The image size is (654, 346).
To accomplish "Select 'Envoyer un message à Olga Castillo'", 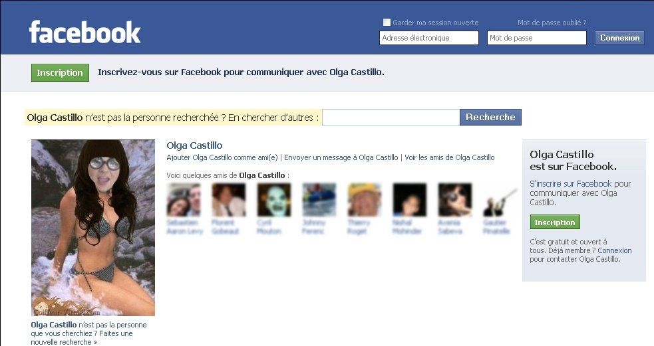I will tap(341, 157).
